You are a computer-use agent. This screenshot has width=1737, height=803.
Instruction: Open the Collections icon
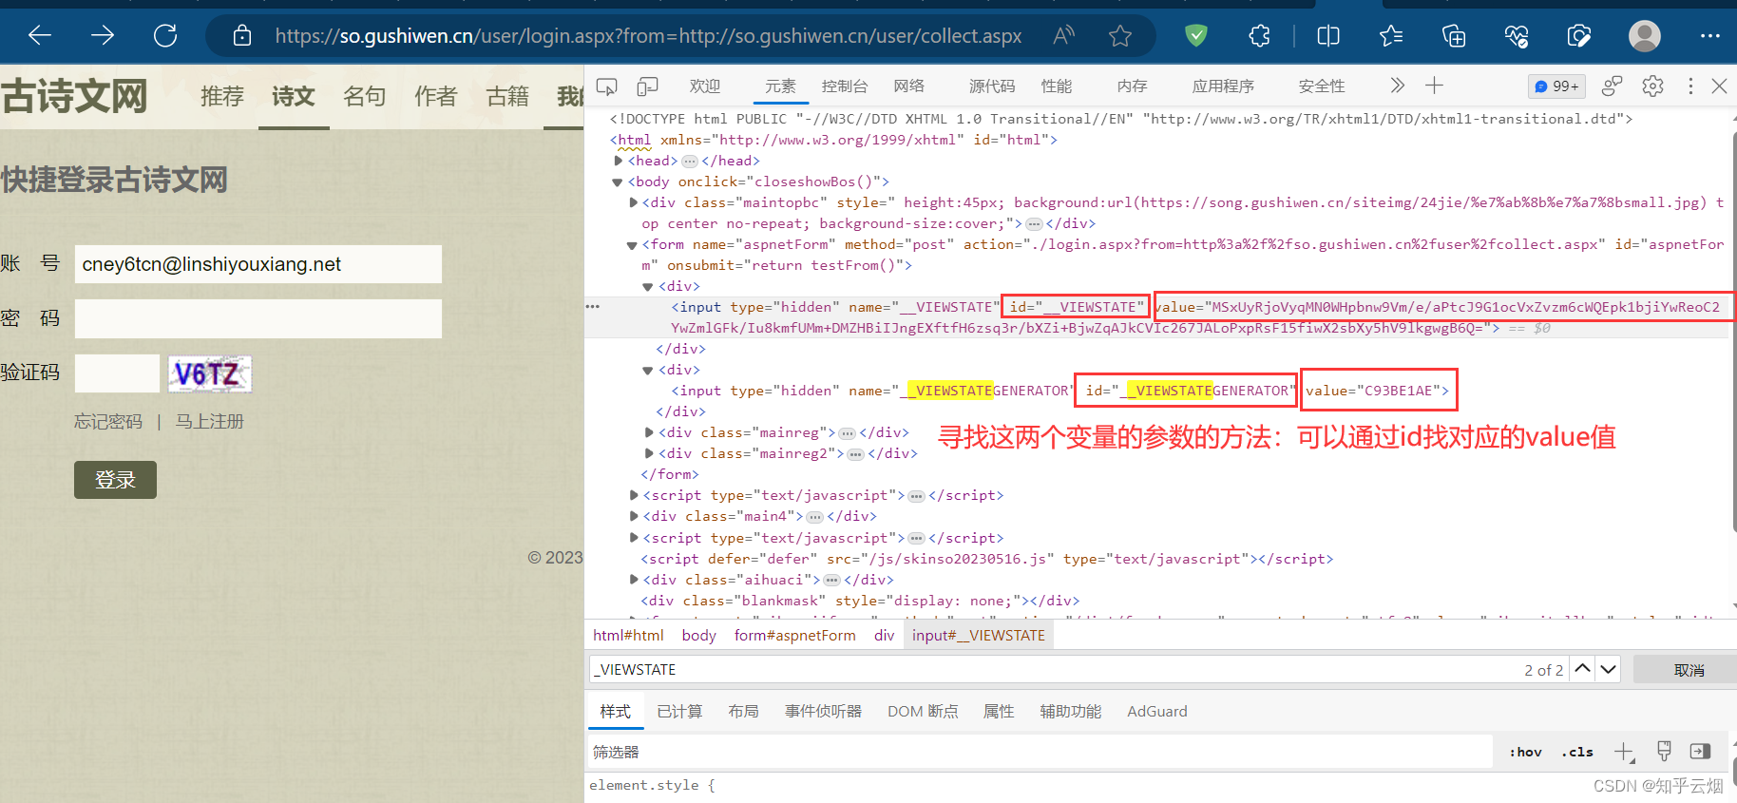1454,36
